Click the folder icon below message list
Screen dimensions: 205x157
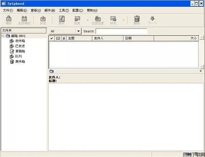click(52, 71)
